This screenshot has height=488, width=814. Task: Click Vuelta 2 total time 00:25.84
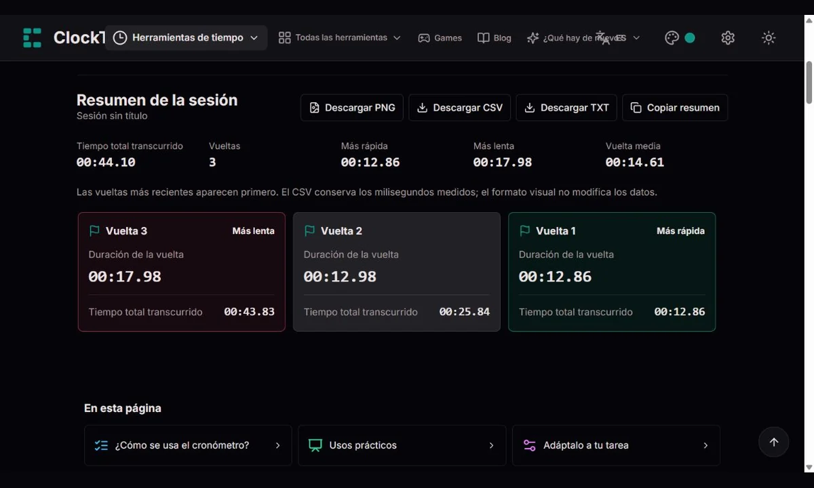click(464, 312)
